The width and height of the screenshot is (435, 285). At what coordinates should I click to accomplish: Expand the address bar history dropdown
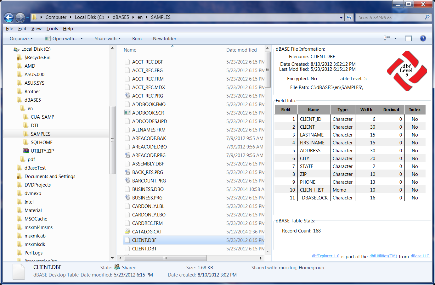(x=341, y=18)
